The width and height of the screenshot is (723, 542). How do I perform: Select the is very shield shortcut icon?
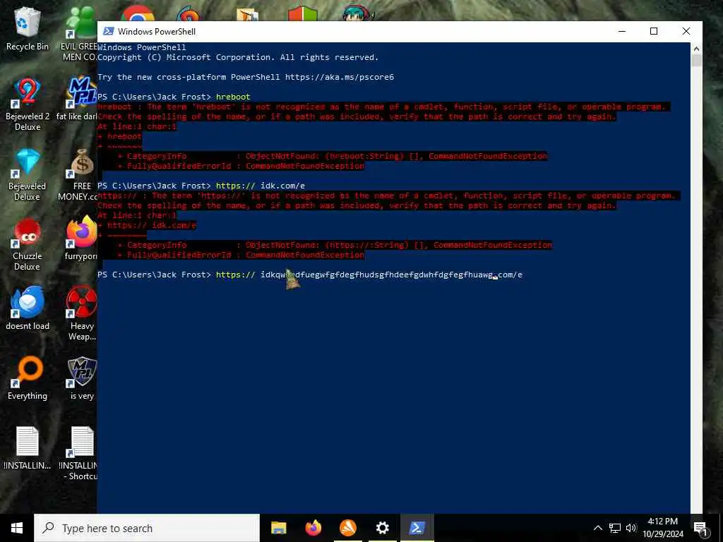(82, 378)
